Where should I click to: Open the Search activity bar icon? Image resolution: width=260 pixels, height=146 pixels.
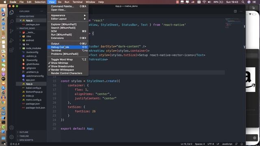point(11,21)
